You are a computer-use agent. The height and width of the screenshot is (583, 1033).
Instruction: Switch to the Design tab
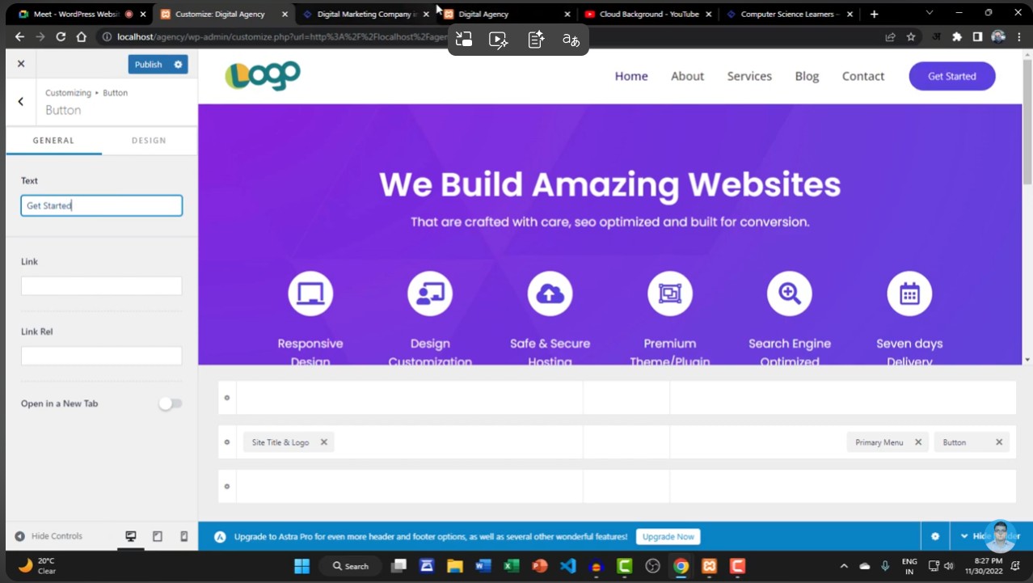click(x=149, y=141)
